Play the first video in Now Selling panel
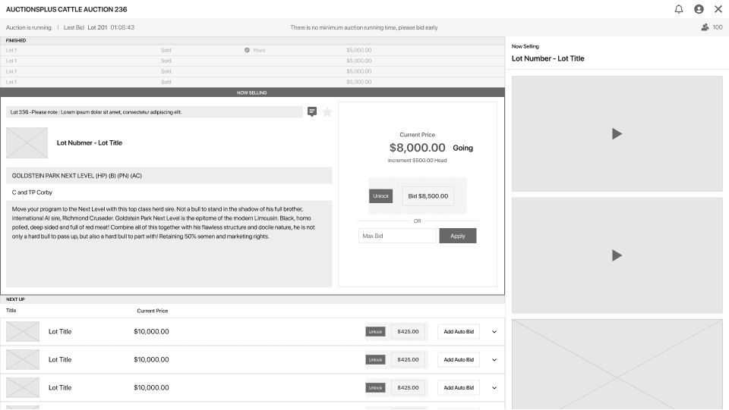 click(x=617, y=134)
